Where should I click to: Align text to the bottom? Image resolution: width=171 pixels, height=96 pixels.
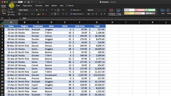click(x=58, y=10)
